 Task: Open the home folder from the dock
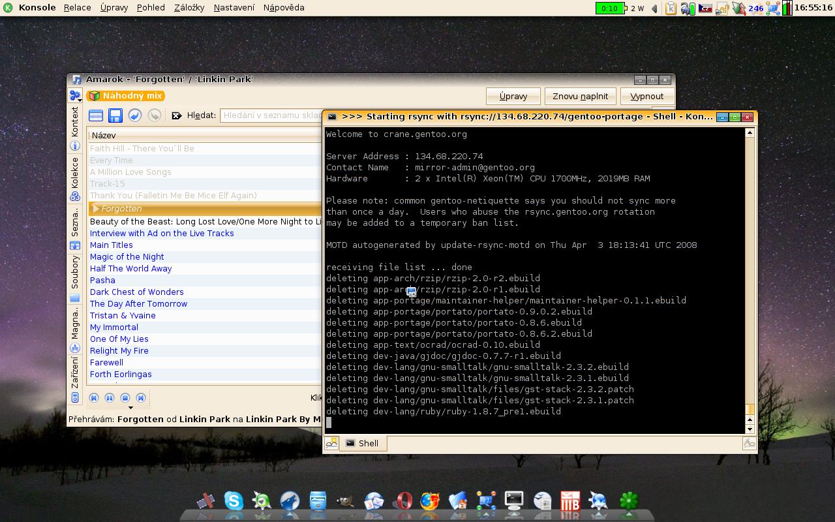tap(458, 500)
